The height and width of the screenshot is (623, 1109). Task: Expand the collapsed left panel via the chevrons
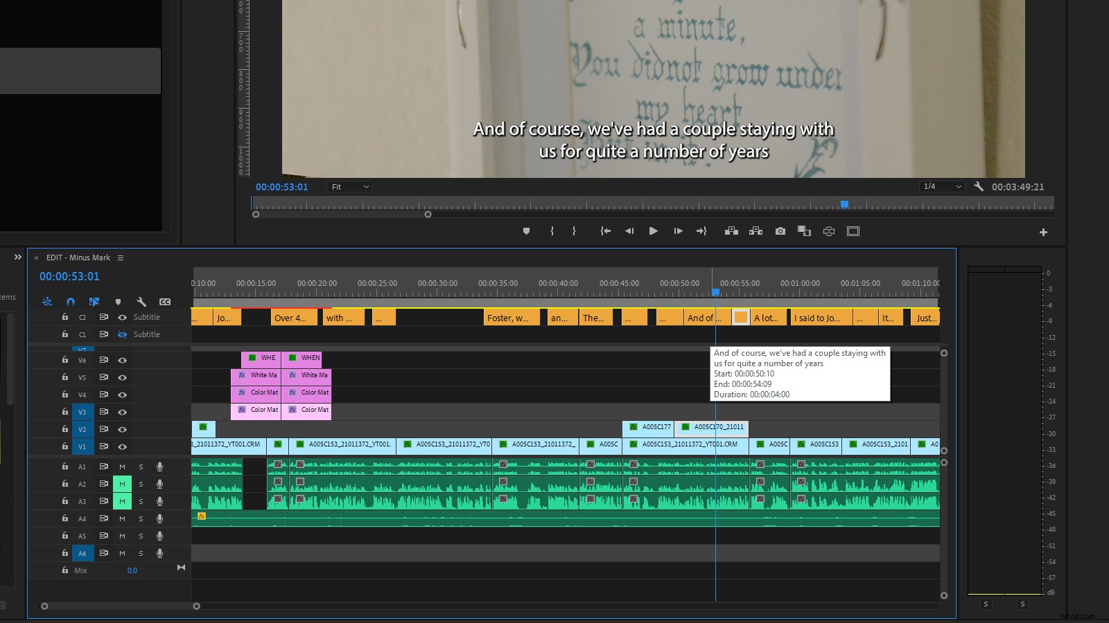(17, 257)
